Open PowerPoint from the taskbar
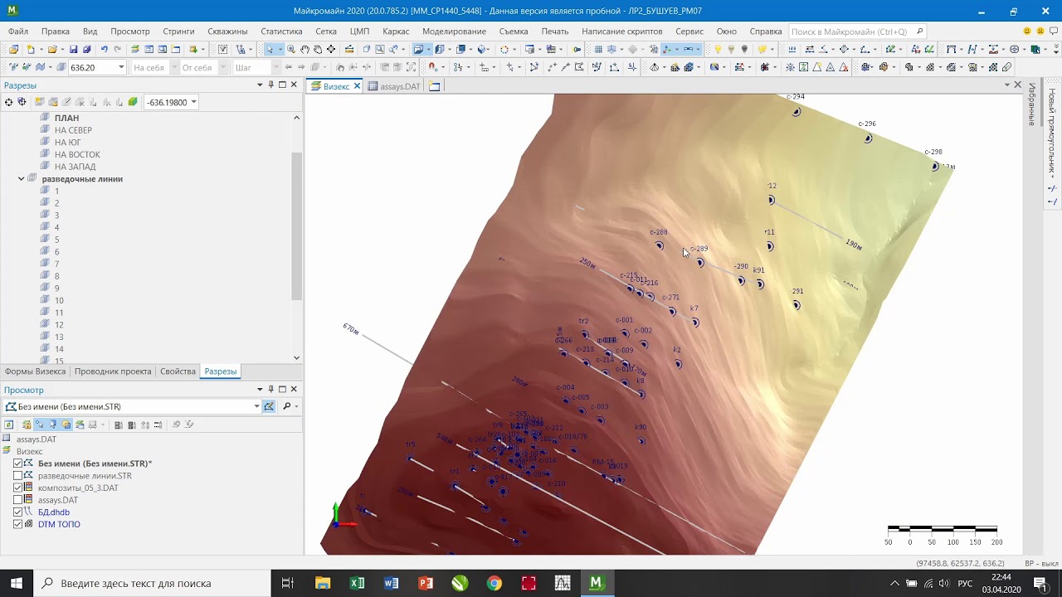This screenshot has height=597, width=1062. click(x=426, y=583)
